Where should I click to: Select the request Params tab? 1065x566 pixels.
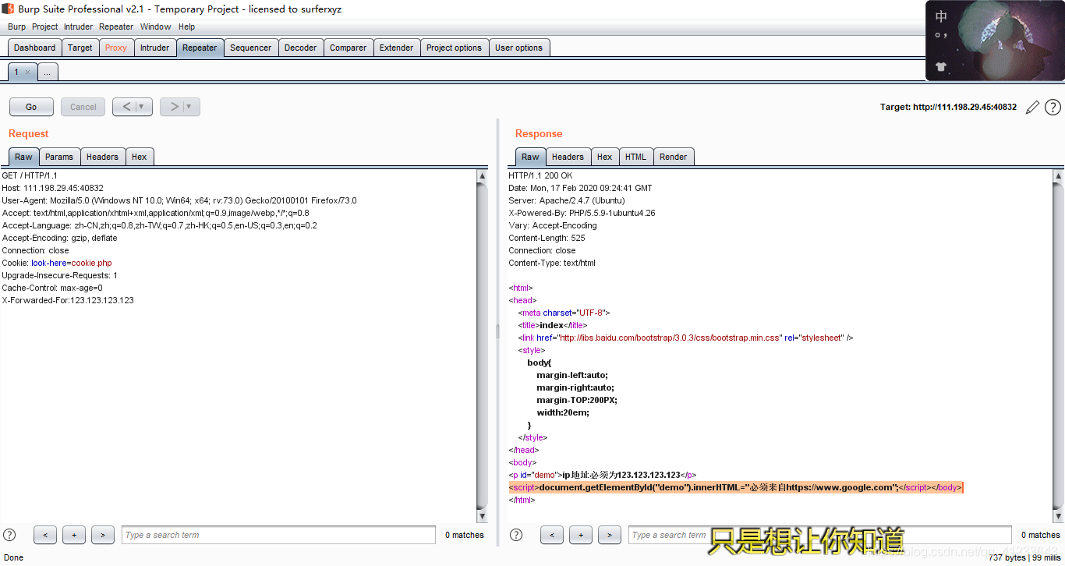click(59, 157)
